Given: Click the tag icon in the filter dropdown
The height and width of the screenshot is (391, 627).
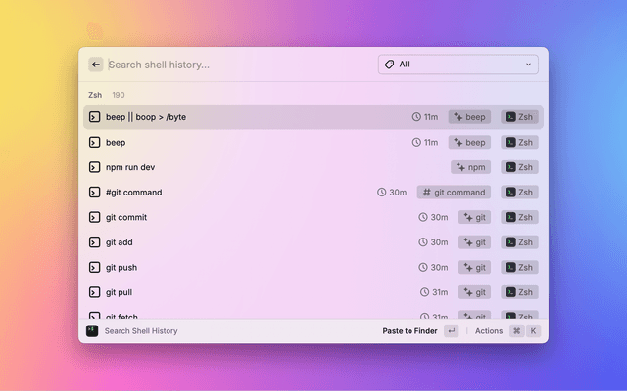Looking at the screenshot, I should pyautogui.click(x=390, y=65).
